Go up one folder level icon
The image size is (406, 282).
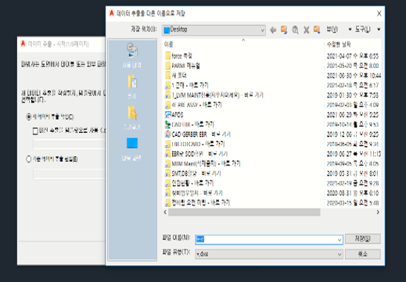click(x=284, y=30)
